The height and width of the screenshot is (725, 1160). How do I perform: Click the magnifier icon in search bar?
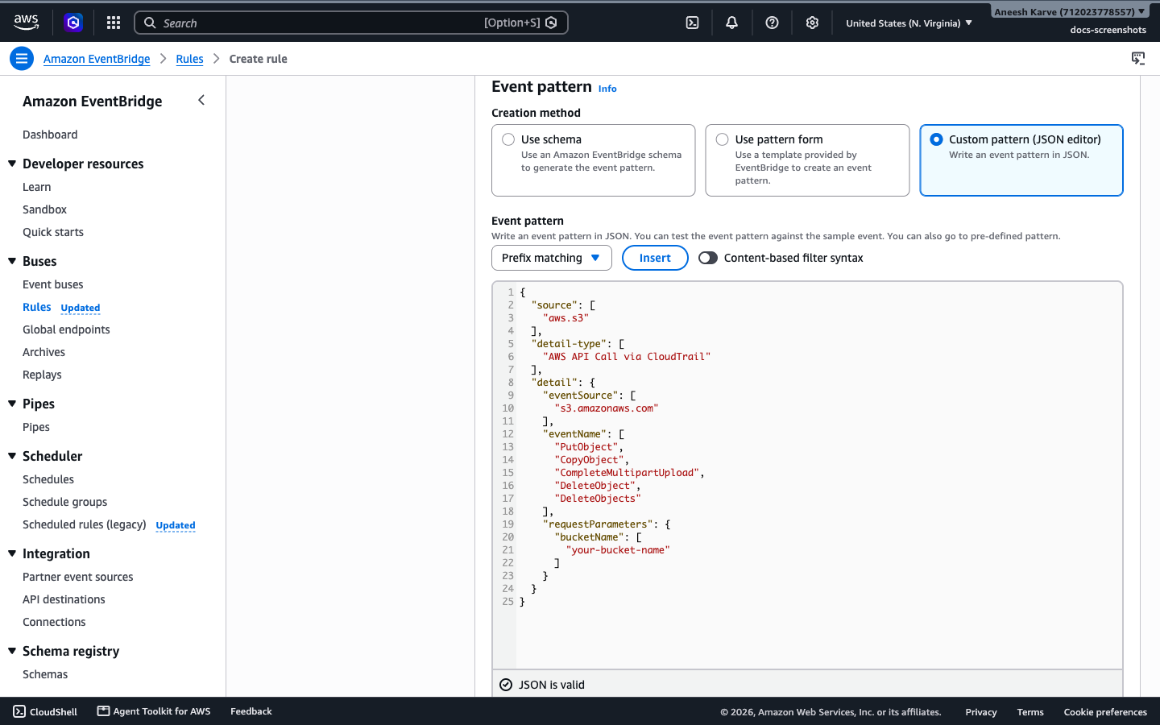tap(150, 23)
